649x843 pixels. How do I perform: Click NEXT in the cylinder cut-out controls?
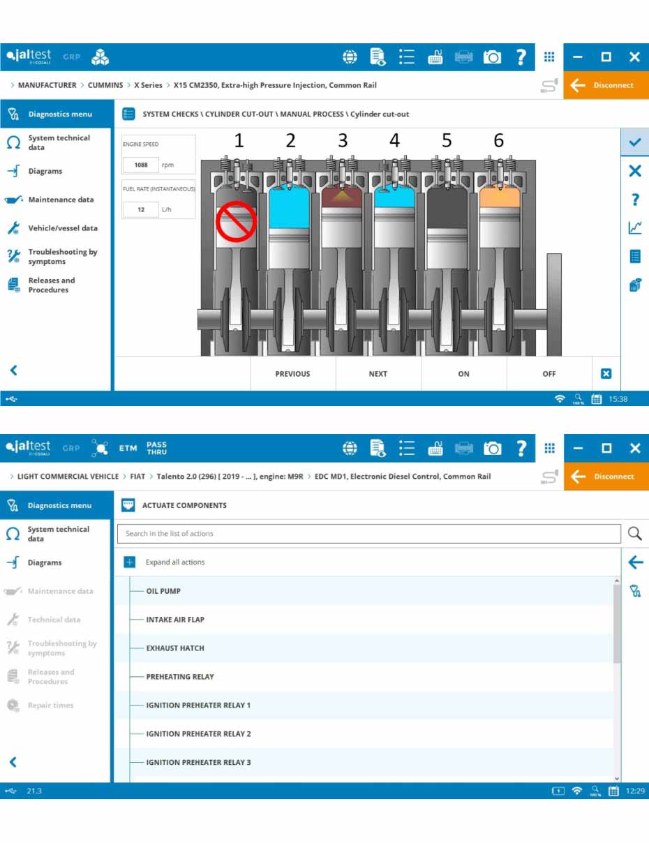(x=378, y=374)
